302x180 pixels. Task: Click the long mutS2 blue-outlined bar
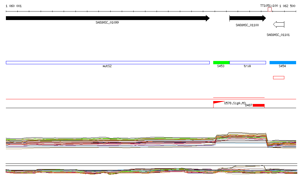[108, 62]
